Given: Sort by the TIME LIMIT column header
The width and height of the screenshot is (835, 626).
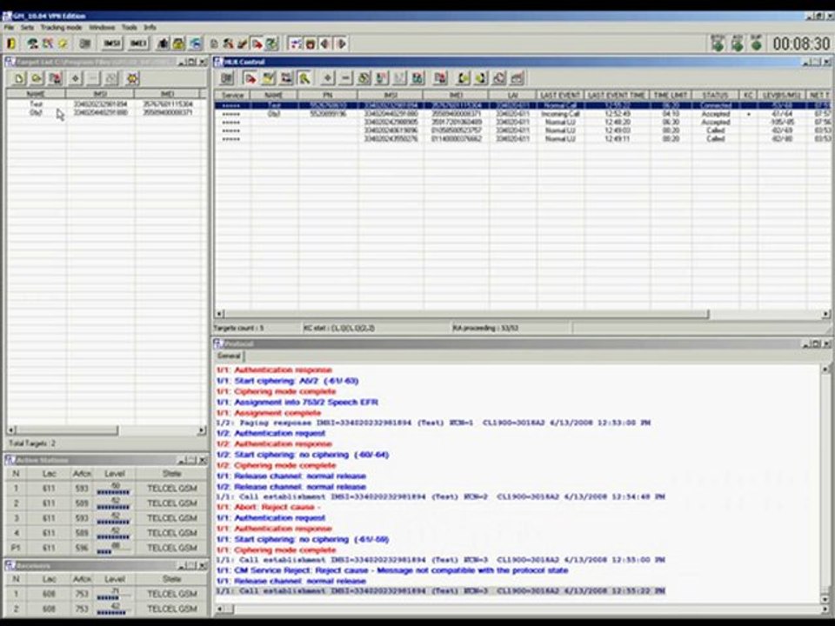Looking at the screenshot, I should (x=671, y=95).
